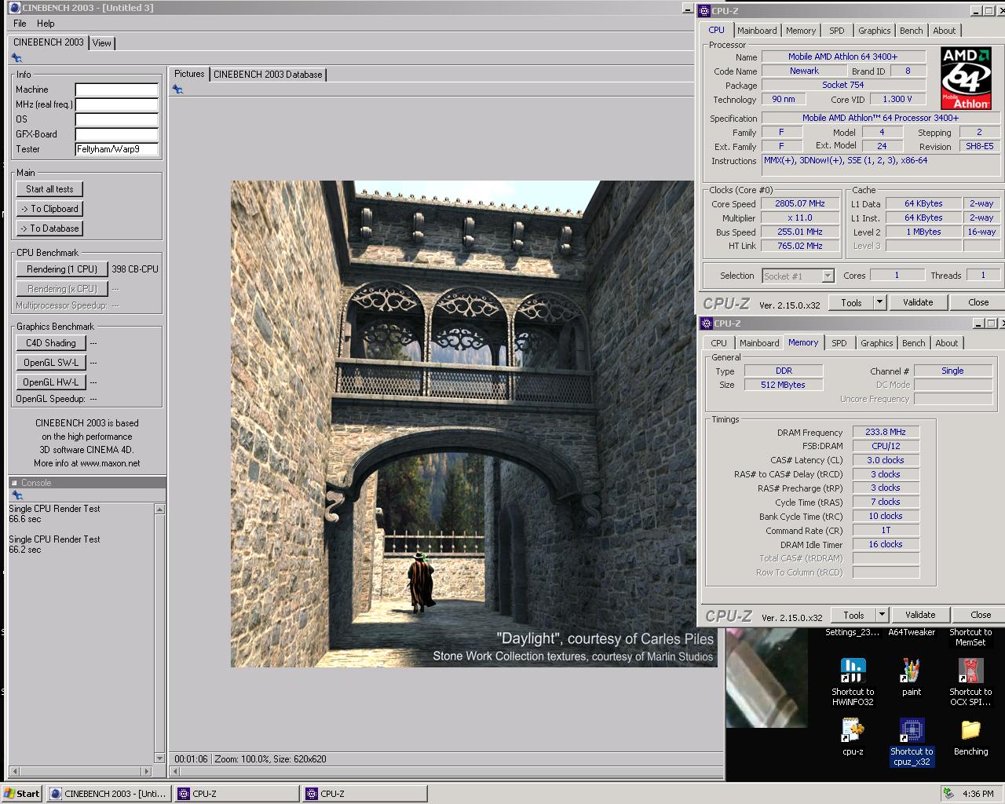The image size is (1005, 804).
Task: Open Bench tab in lower CPU-Z window
Action: [914, 343]
